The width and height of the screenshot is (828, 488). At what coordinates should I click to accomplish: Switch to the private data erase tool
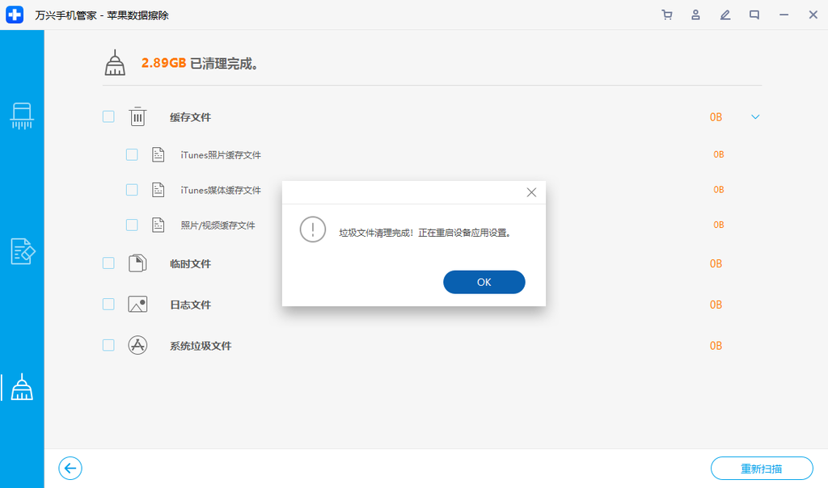22,251
